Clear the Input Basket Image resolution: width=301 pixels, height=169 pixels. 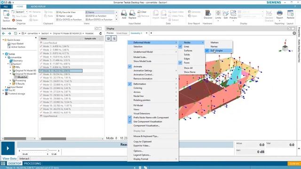142,12
